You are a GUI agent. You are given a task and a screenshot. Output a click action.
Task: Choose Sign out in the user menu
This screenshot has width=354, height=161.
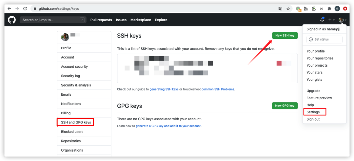tap(324, 119)
